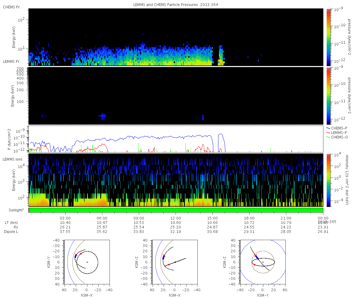The height and width of the screenshot is (299, 359).
Task: Click the 18:00 time axis label
Action: 249,218
